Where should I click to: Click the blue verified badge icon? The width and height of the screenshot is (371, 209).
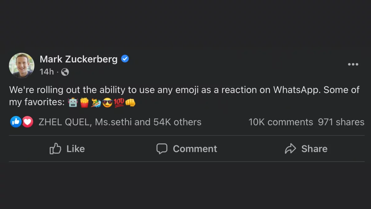pyautogui.click(x=125, y=59)
